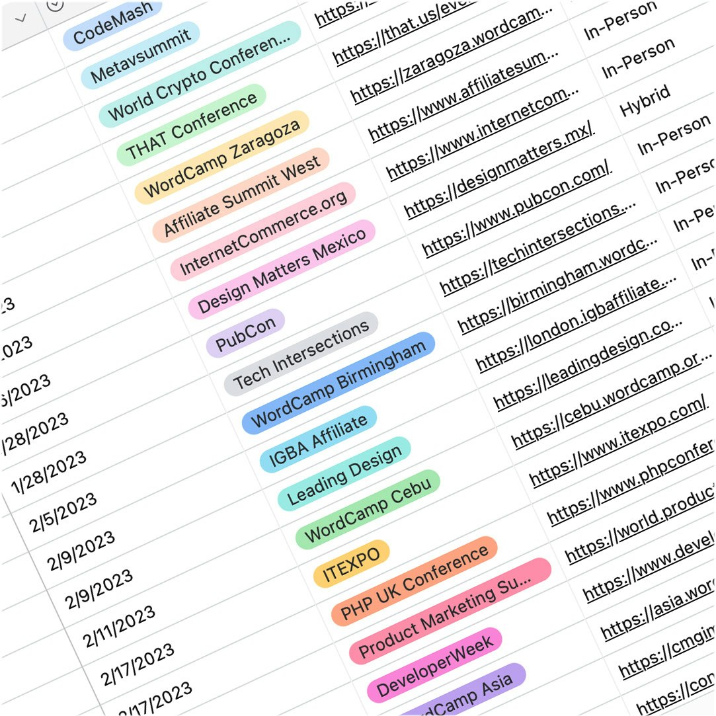
Task: Open the https://that.us/eve... link
Action: [405, 33]
